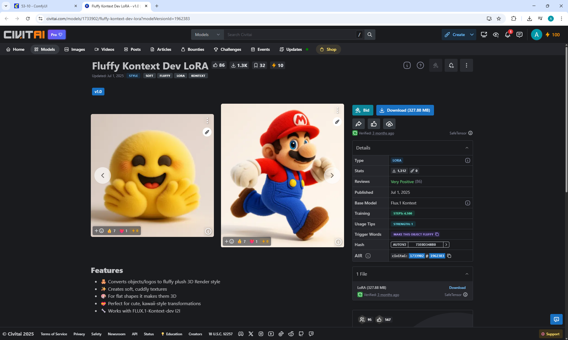Toggle the bookmark count button showing 32

(259, 65)
